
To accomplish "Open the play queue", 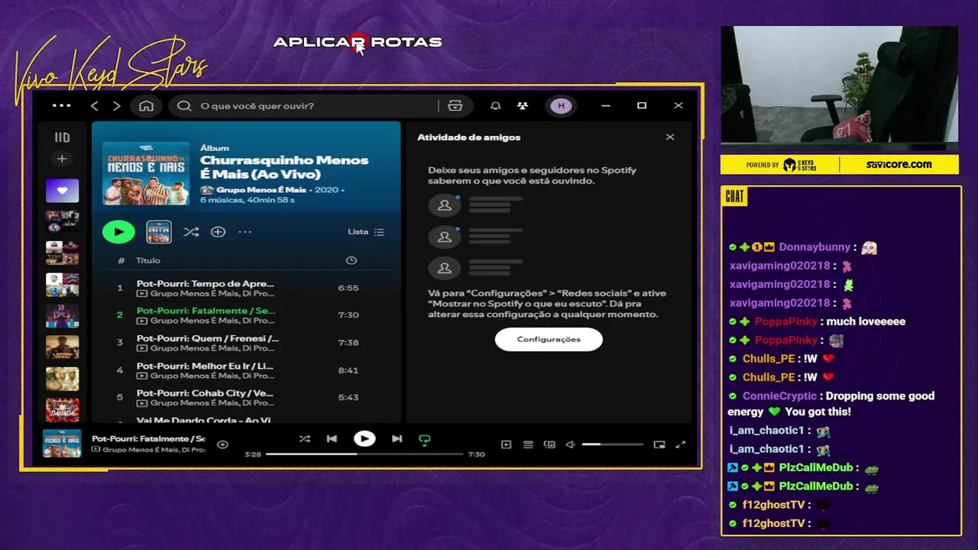I will point(528,445).
